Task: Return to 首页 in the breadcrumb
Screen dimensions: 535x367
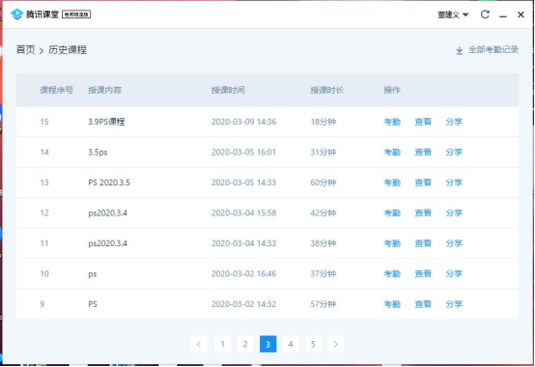Action: coord(25,50)
